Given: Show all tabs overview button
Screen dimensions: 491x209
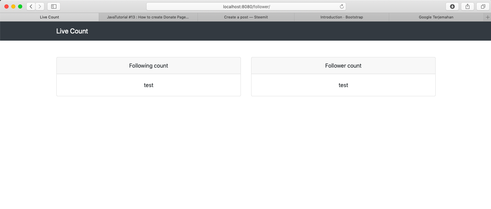Looking at the screenshot, I should pos(483,6).
